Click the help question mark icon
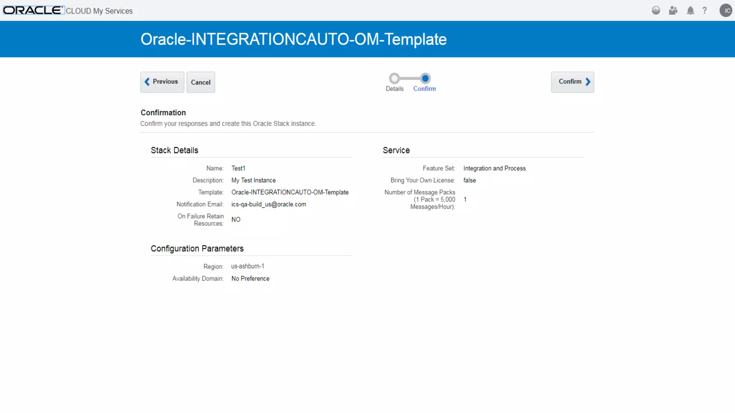The width and height of the screenshot is (735, 413). click(704, 10)
